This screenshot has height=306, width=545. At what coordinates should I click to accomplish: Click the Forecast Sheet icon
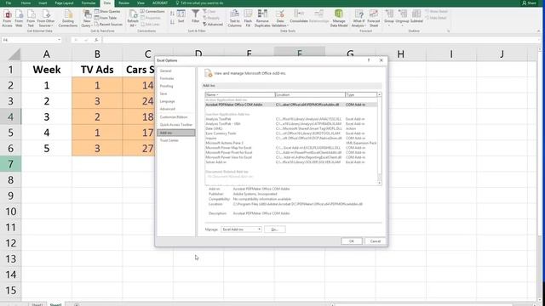pos(374,18)
